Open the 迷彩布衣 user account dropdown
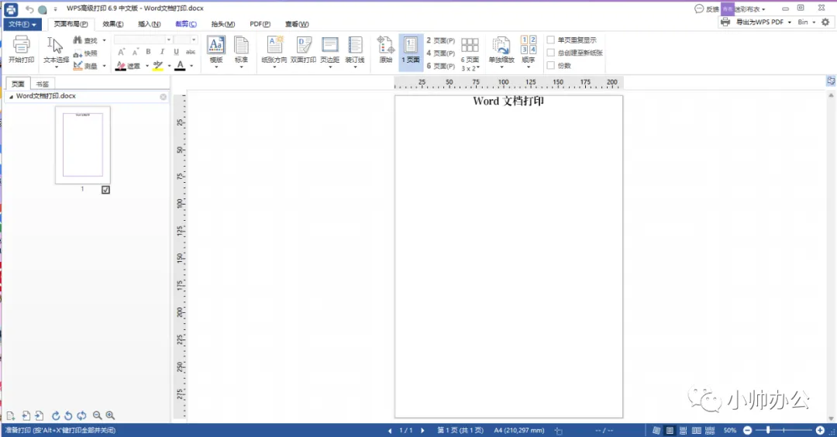The image size is (837, 437). pyautogui.click(x=749, y=9)
